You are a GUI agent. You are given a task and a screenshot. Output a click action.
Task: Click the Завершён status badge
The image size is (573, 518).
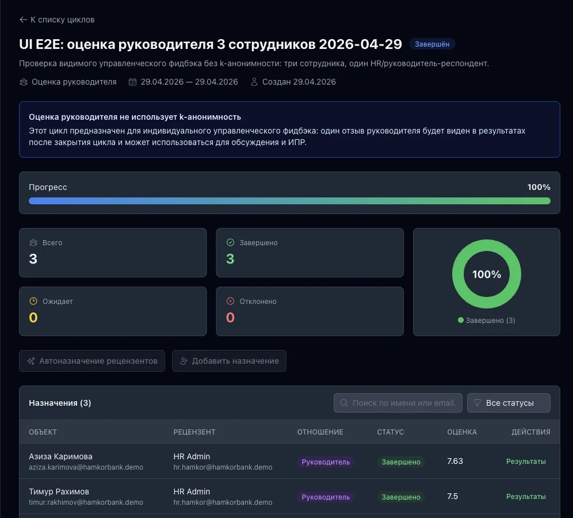click(x=432, y=44)
